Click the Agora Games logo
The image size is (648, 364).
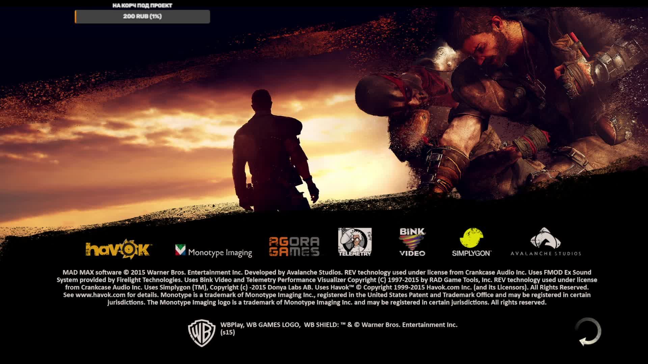point(294,246)
